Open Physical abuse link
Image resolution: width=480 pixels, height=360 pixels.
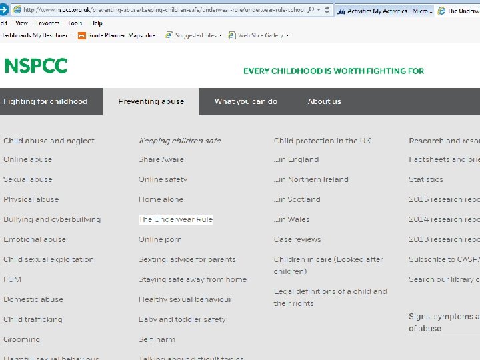31,199
